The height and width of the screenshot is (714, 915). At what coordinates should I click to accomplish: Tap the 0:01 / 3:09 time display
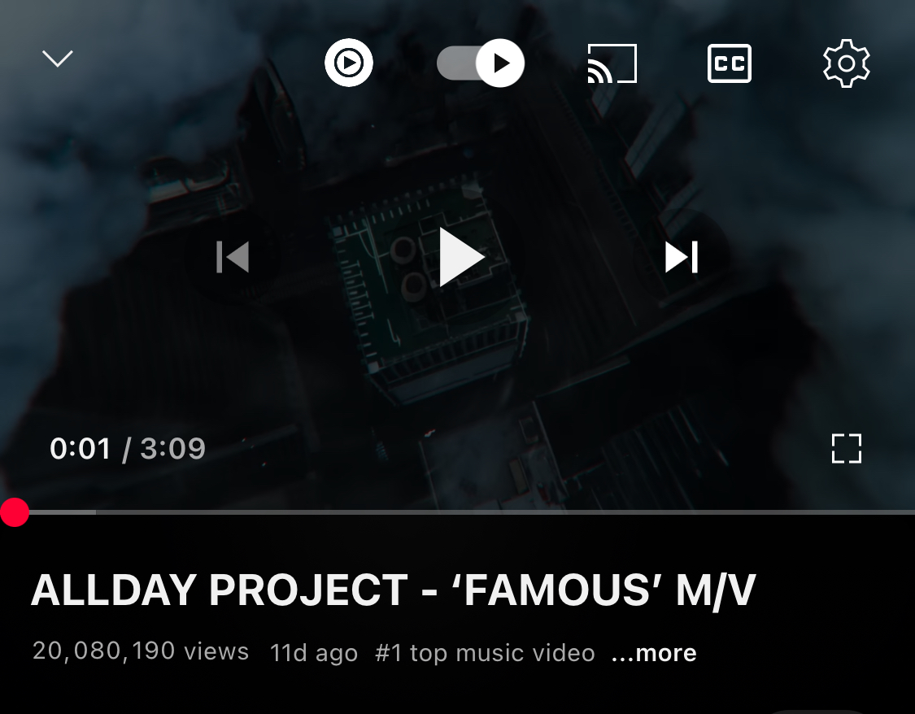click(128, 449)
